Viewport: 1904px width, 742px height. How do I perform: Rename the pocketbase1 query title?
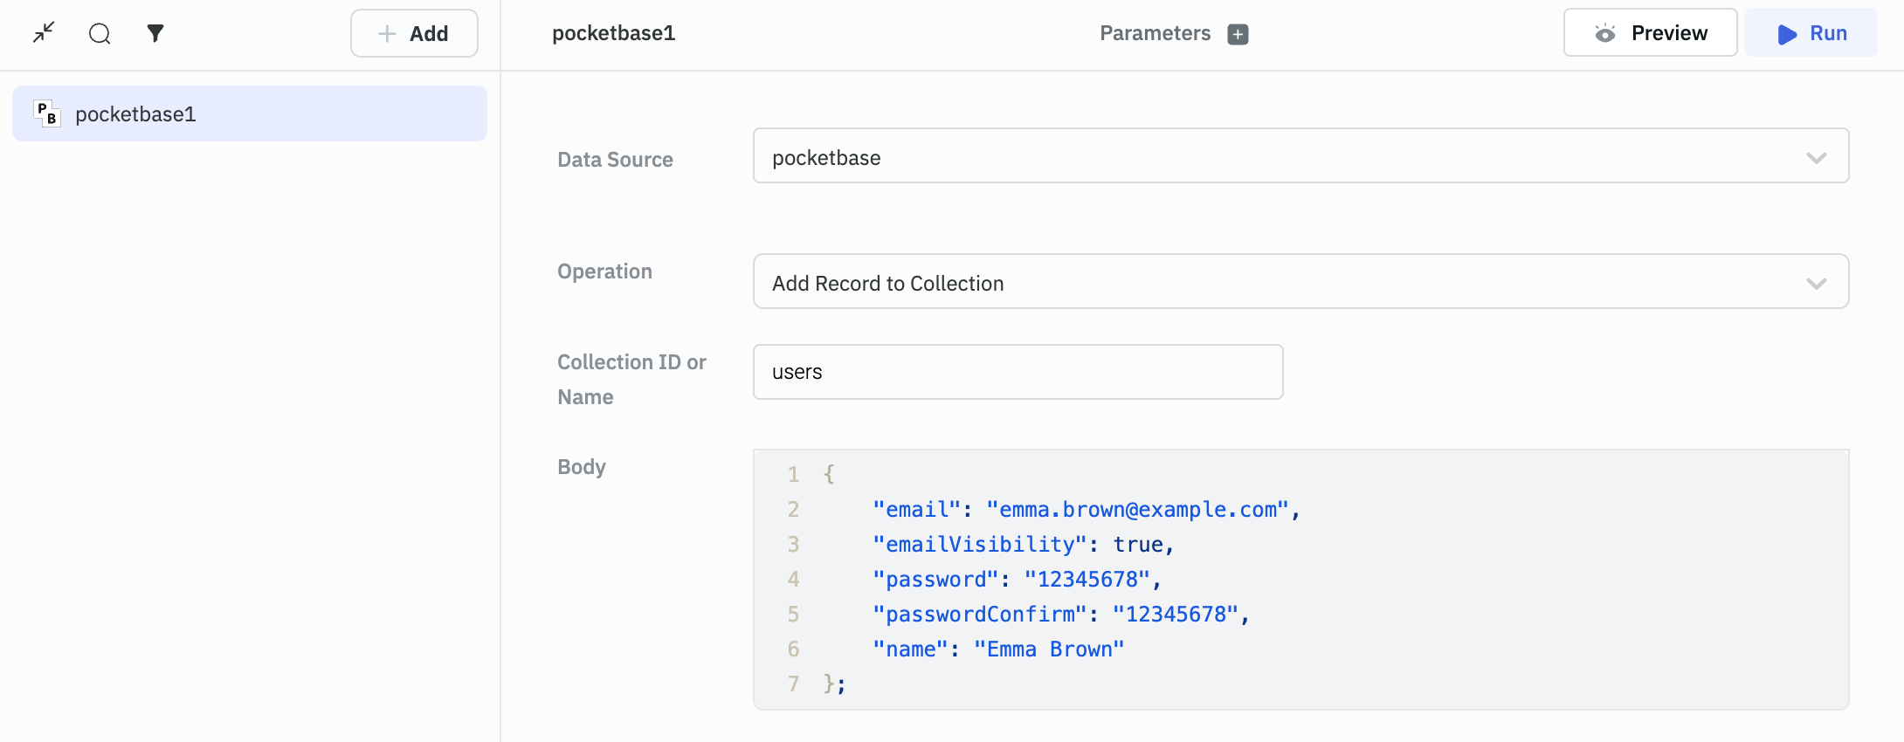tap(613, 33)
